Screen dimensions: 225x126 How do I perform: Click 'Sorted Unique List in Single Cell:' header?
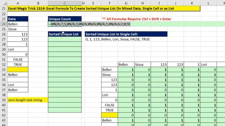[x=126, y=34]
